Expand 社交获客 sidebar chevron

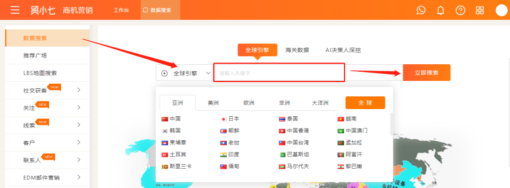[79, 90]
